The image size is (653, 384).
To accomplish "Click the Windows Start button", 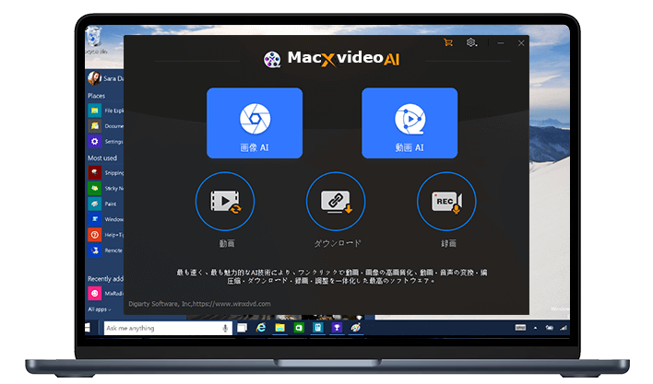I will 88,328.
